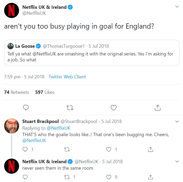Open the quoted La Goose tweet

coord(92,57)
